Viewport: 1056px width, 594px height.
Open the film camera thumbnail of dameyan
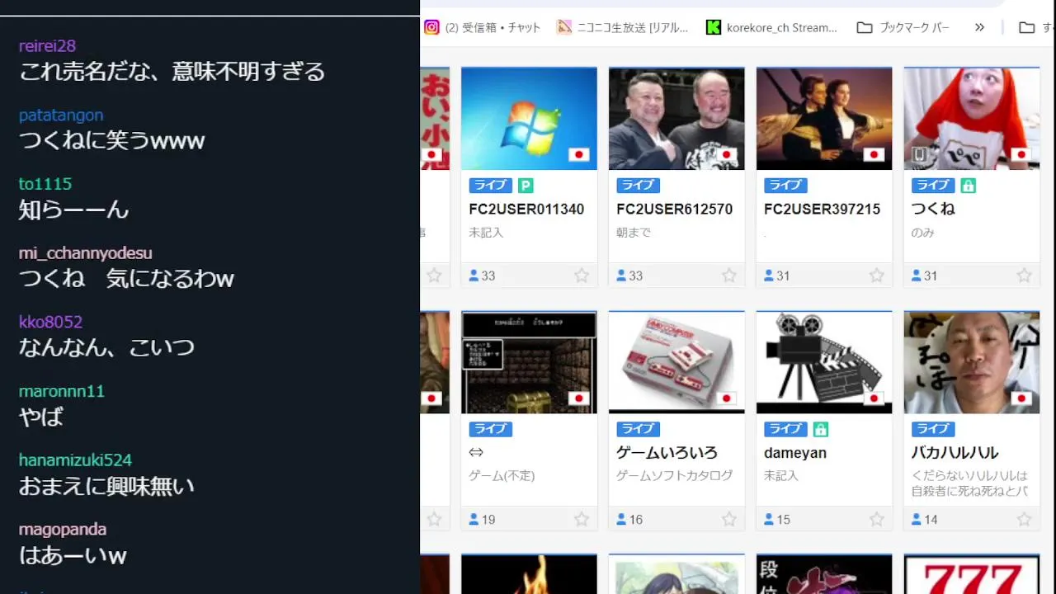(824, 362)
